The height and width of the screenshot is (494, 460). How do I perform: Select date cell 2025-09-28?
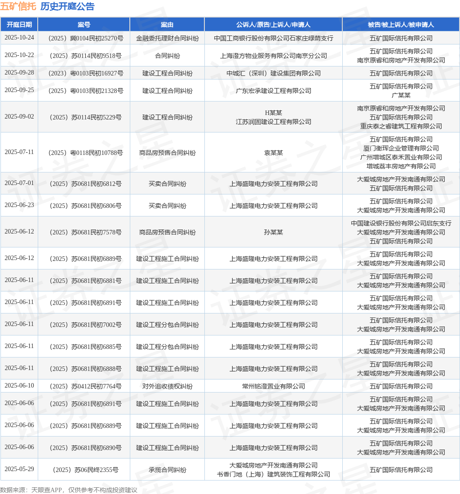coord(19,73)
